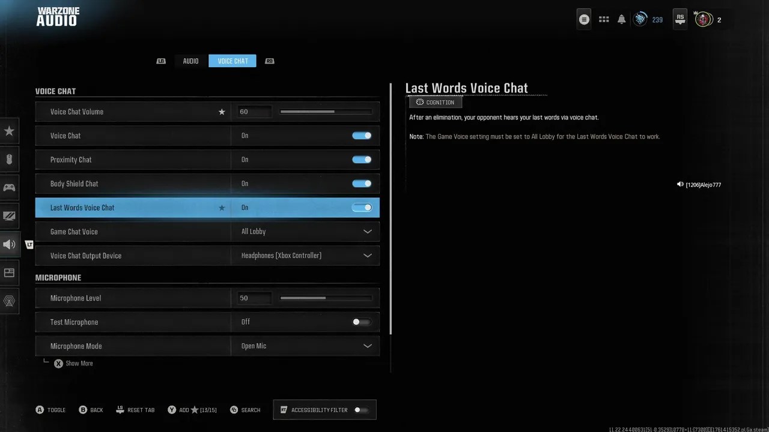The height and width of the screenshot is (432, 769).
Task: Open the Favorites star category in sidebar
Action: click(10, 131)
